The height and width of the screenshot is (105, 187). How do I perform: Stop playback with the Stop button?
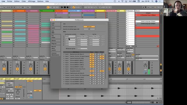(65, 7)
